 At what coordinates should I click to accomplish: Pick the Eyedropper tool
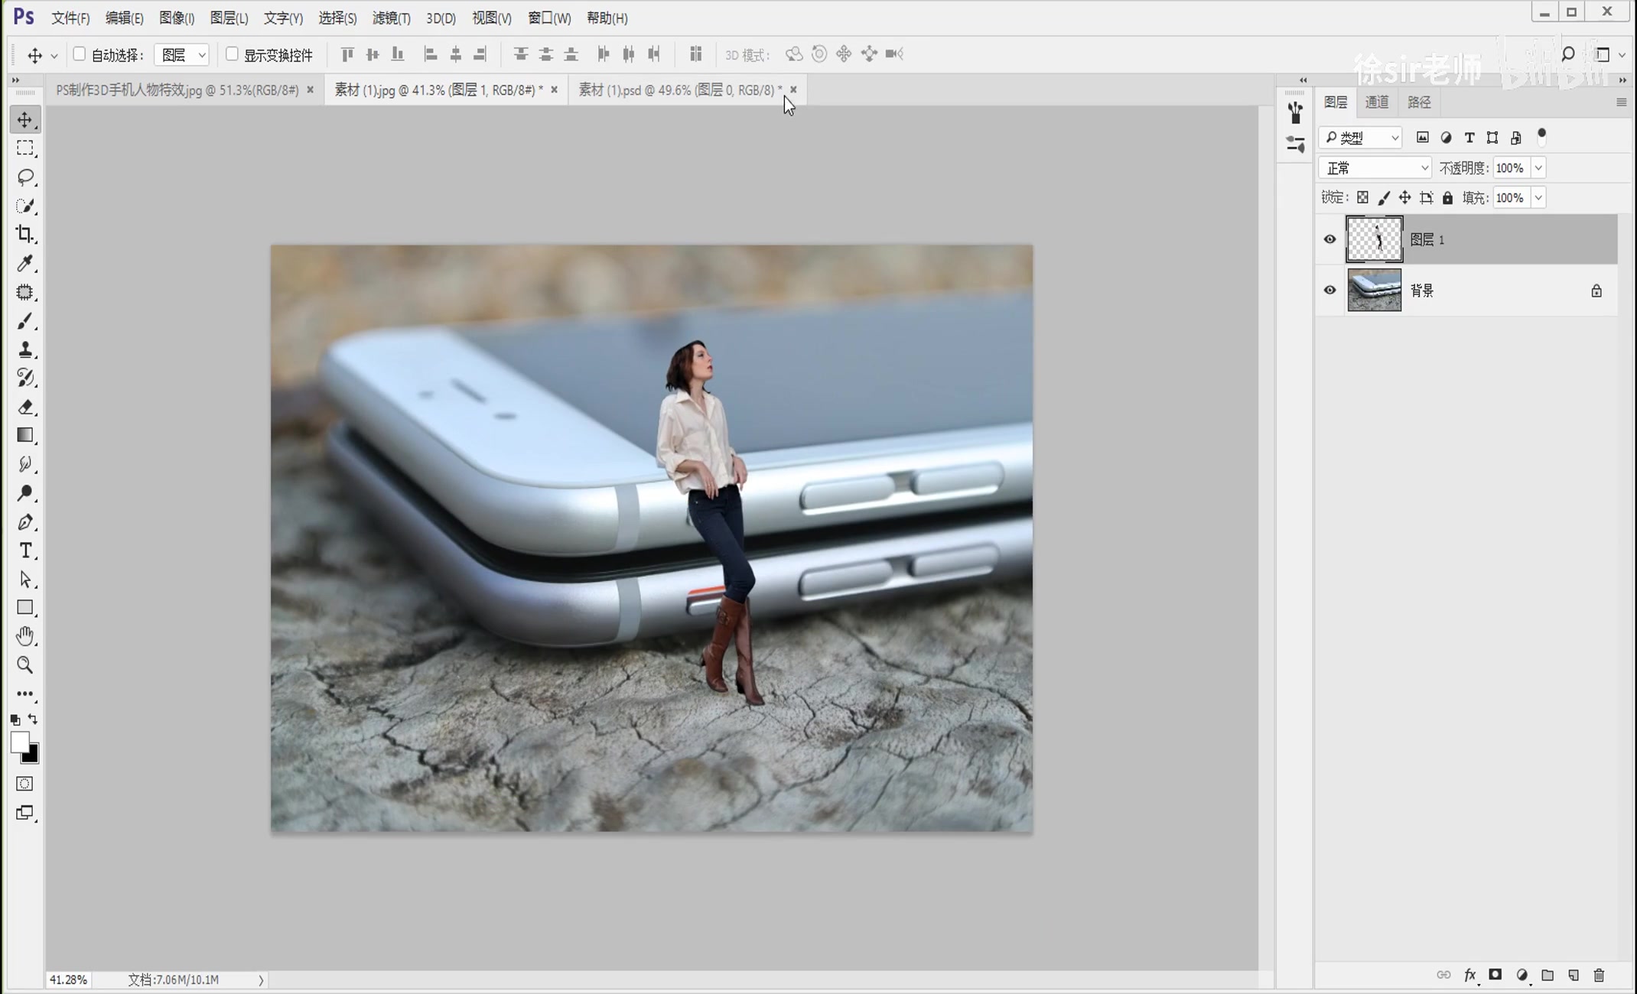point(24,264)
